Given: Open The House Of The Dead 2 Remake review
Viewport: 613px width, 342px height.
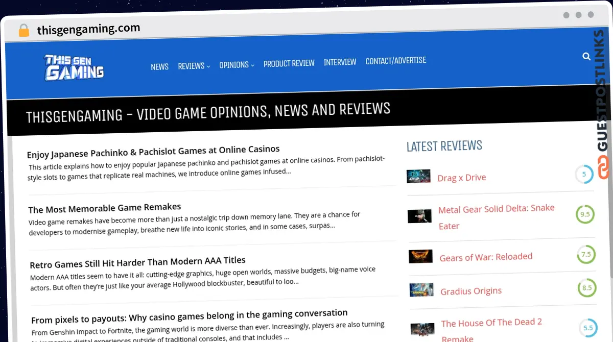Looking at the screenshot, I should tap(491, 323).
